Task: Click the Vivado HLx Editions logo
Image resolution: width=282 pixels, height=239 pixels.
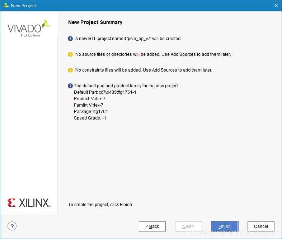Action: pyautogui.click(x=29, y=28)
